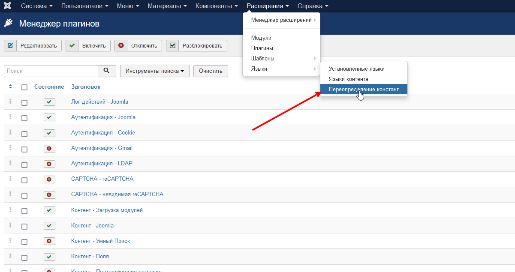Click the Поиск text field
Screen dimensions: 515x272
click(51, 71)
